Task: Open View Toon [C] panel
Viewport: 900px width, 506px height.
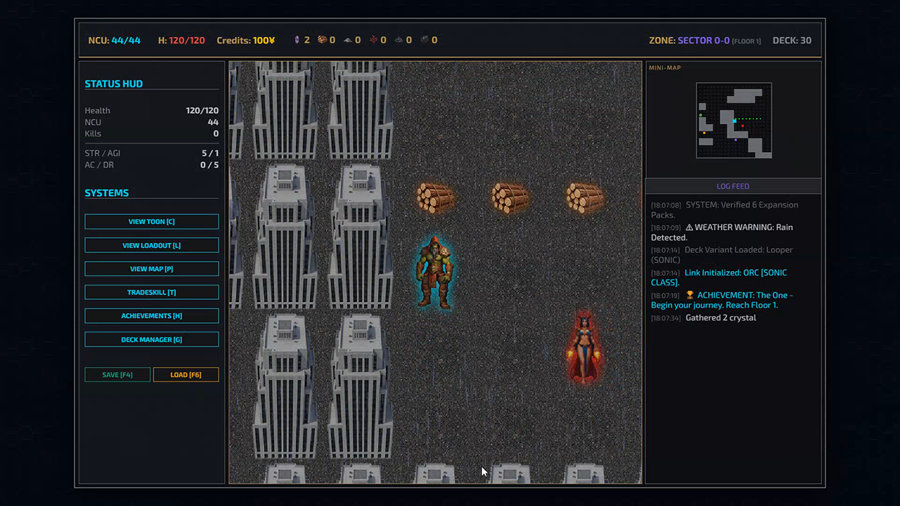Action: (x=151, y=221)
